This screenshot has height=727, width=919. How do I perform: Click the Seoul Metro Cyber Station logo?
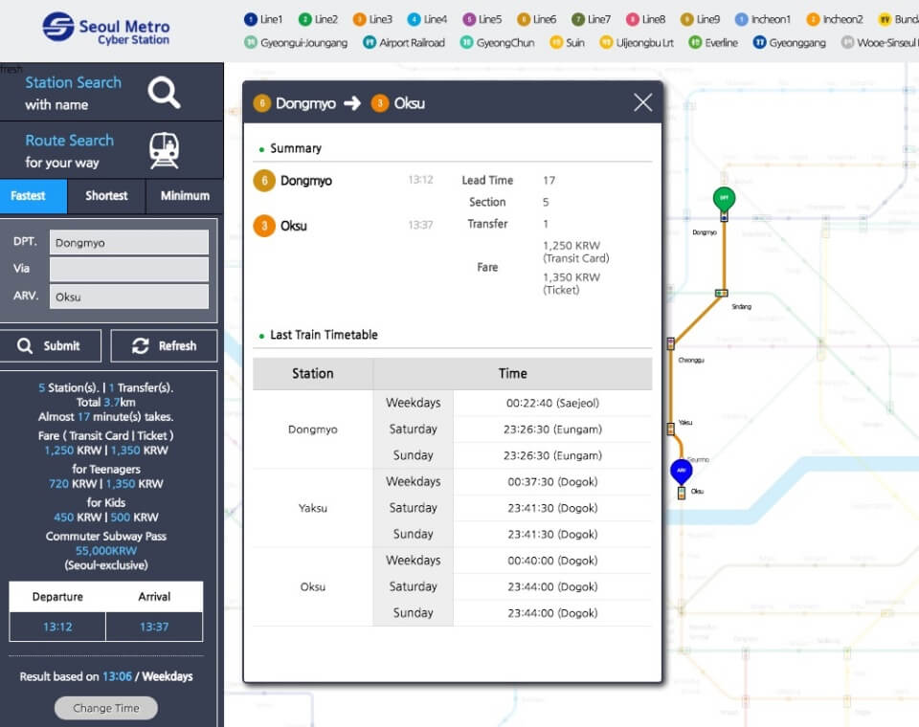tap(105, 28)
